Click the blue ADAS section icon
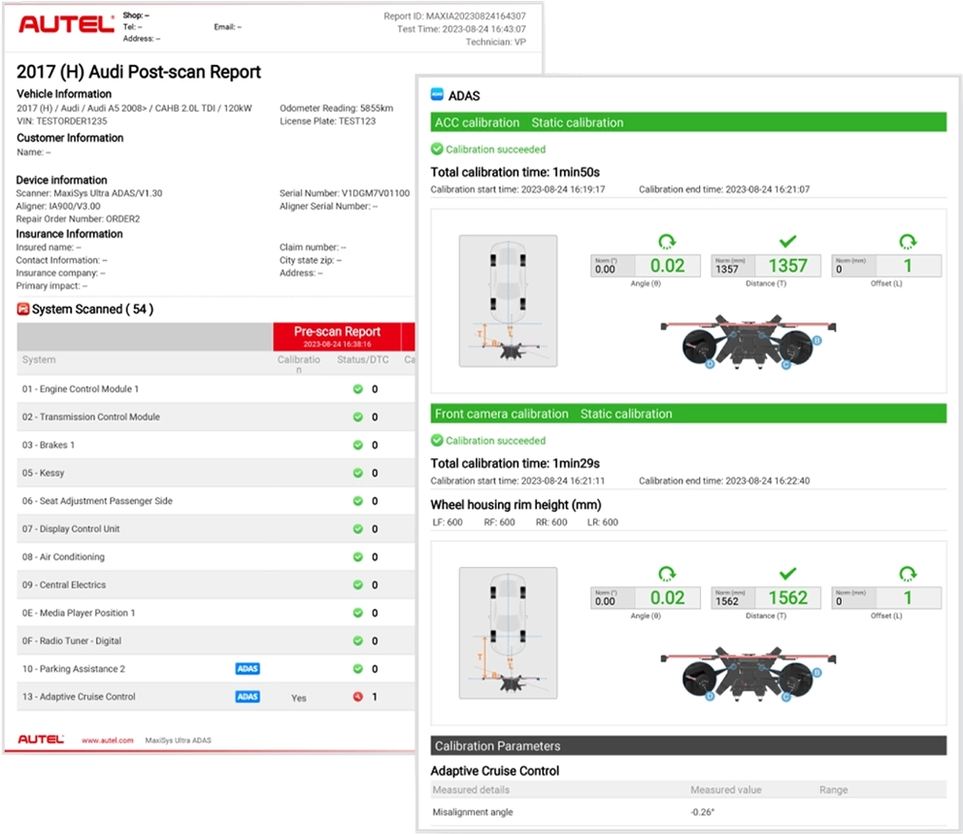 tap(437, 94)
